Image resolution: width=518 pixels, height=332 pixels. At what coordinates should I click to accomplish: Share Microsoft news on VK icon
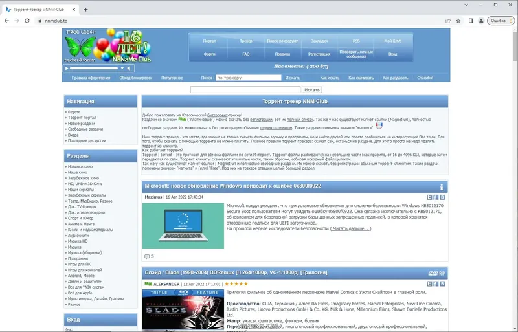pos(442,197)
